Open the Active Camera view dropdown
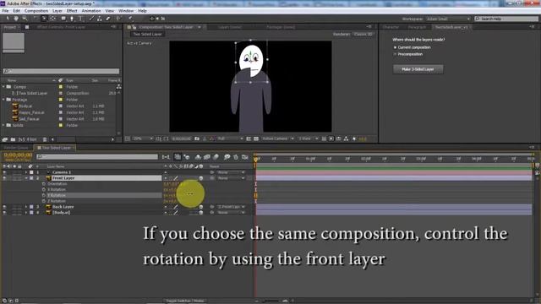This screenshot has width=541, height=304. pos(278,138)
